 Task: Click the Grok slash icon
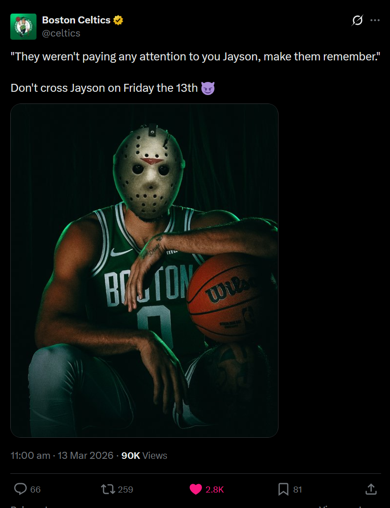coord(357,21)
